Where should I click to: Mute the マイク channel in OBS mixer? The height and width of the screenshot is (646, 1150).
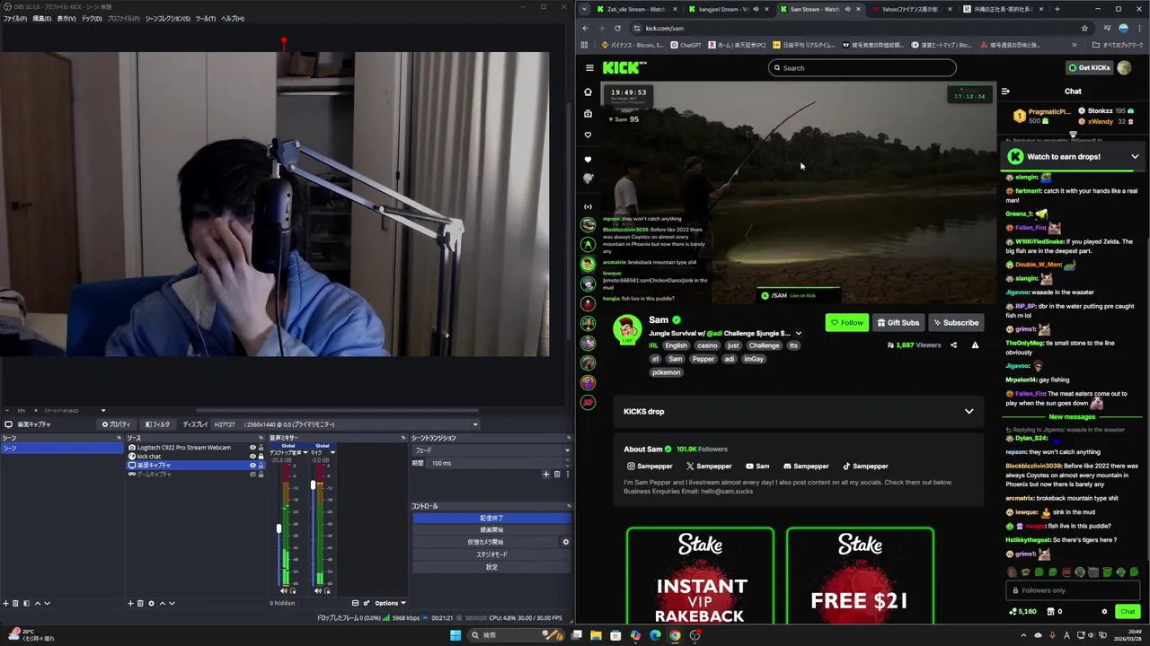click(x=317, y=590)
